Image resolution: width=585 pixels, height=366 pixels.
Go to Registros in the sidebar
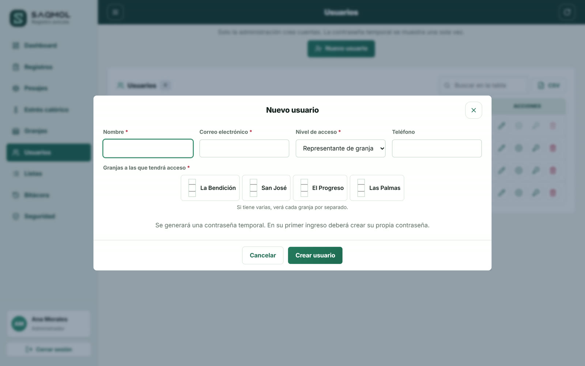coord(49,67)
